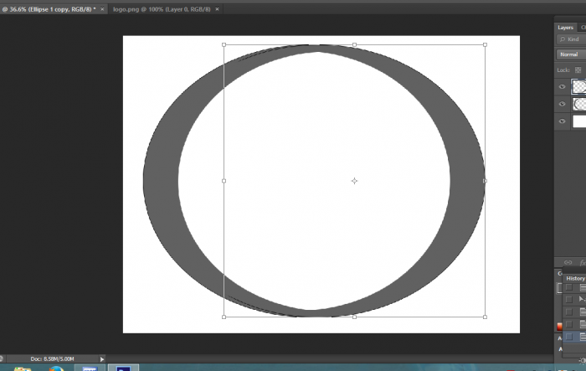
Task: Open the status bar info arrow menu
Action: coord(101,359)
